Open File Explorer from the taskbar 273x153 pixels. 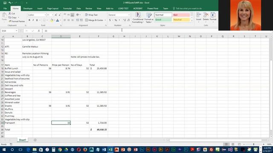pyautogui.click(x=35, y=150)
